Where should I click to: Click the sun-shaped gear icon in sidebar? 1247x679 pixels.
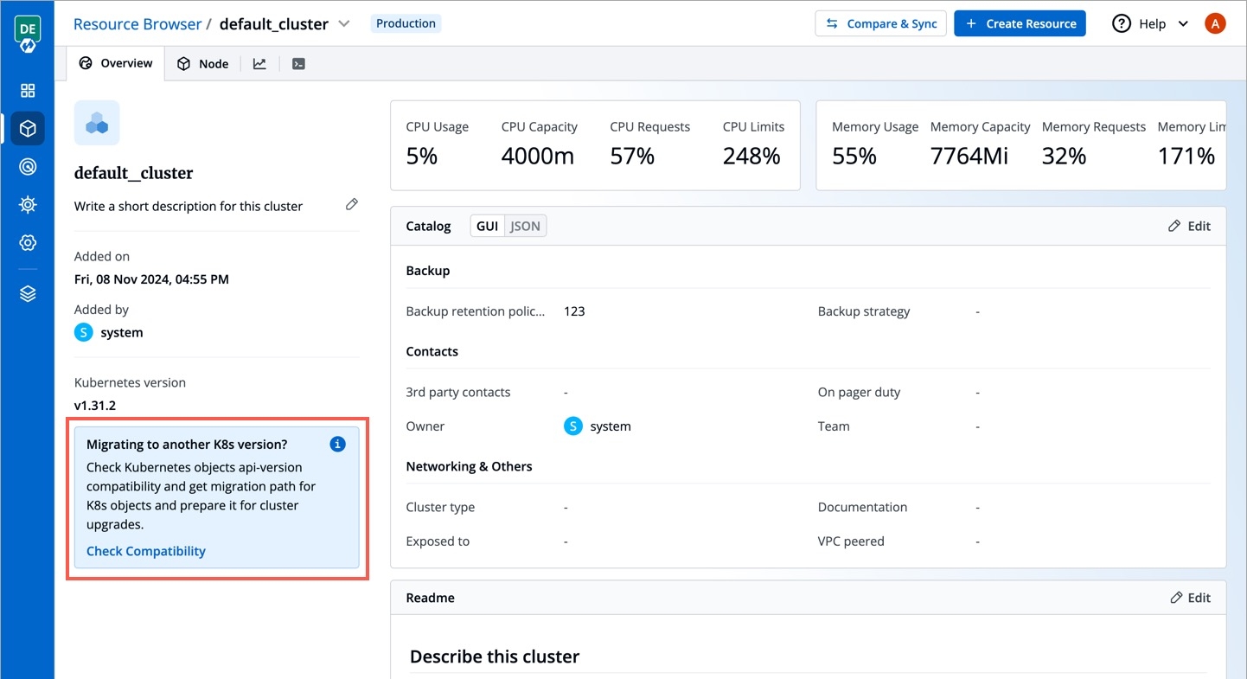pyautogui.click(x=28, y=205)
